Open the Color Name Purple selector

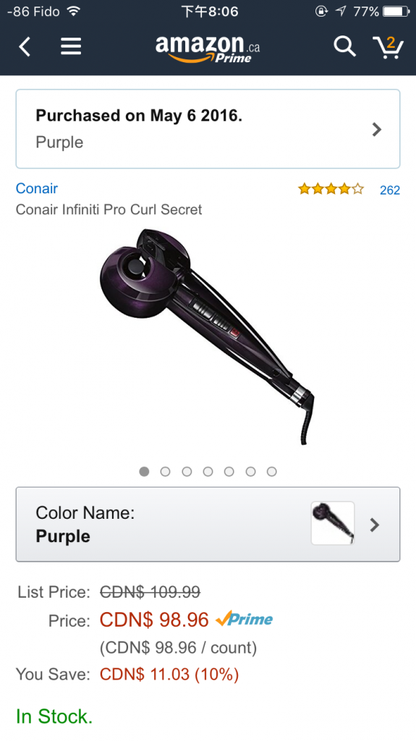(208, 525)
